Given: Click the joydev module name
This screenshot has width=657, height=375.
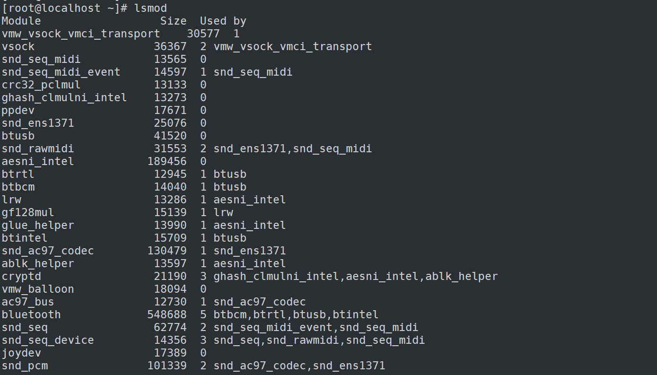Looking at the screenshot, I should [x=21, y=353].
